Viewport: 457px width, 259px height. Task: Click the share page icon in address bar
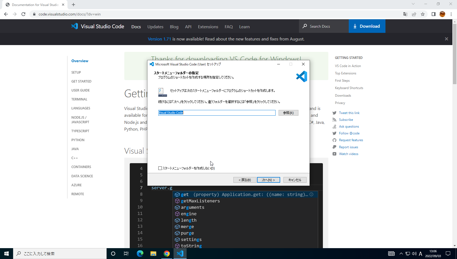(x=414, y=14)
